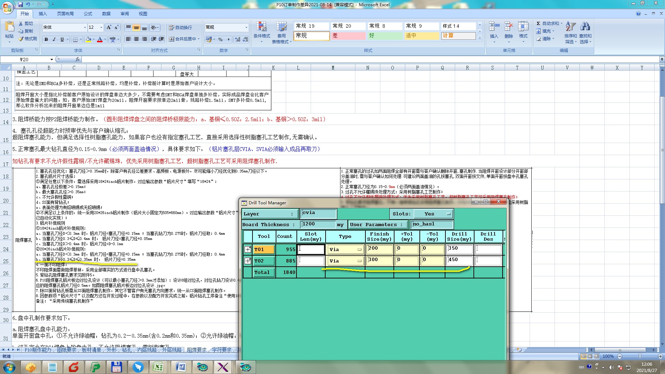The image size is (665, 374).
Task: Toggle bold formatting
Action: (46, 39)
